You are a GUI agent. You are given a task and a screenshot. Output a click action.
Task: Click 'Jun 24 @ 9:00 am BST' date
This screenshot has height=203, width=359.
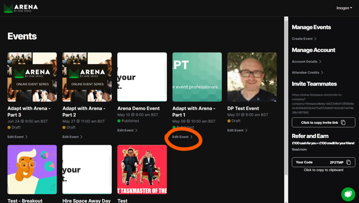(x=28, y=121)
